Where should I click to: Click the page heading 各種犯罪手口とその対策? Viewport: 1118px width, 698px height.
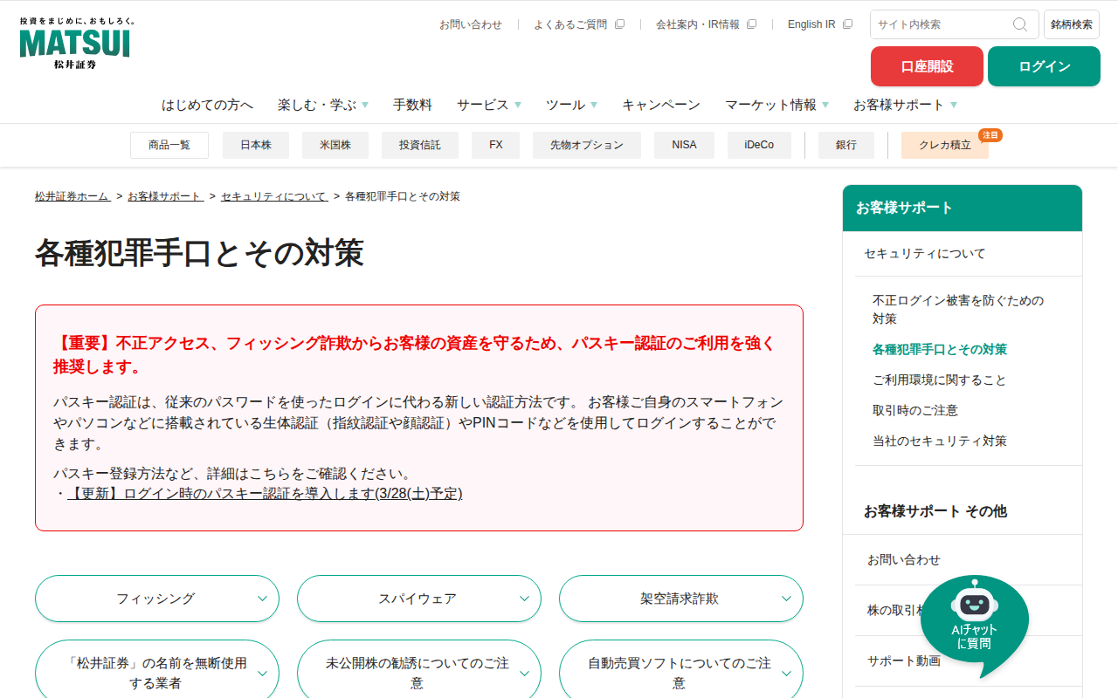click(x=199, y=253)
